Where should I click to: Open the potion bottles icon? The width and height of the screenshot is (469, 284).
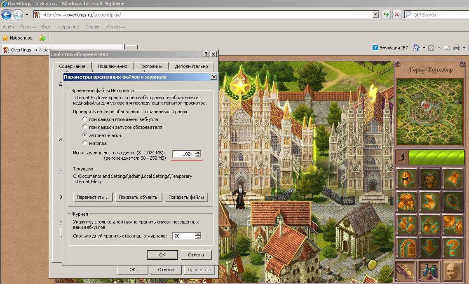click(429, 271)
